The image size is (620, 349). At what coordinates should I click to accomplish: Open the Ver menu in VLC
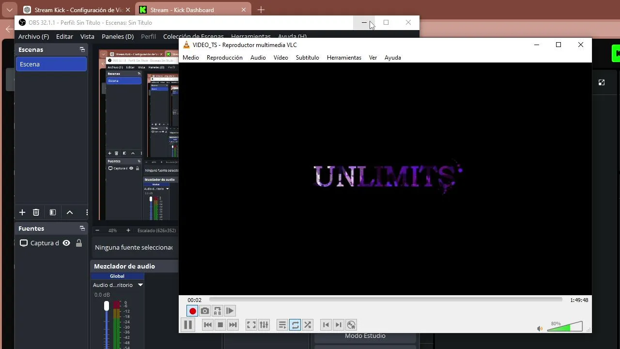click(x=373, y=58)
